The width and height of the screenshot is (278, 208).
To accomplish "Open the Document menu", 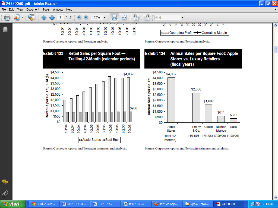I will click(x=33, y=9).
